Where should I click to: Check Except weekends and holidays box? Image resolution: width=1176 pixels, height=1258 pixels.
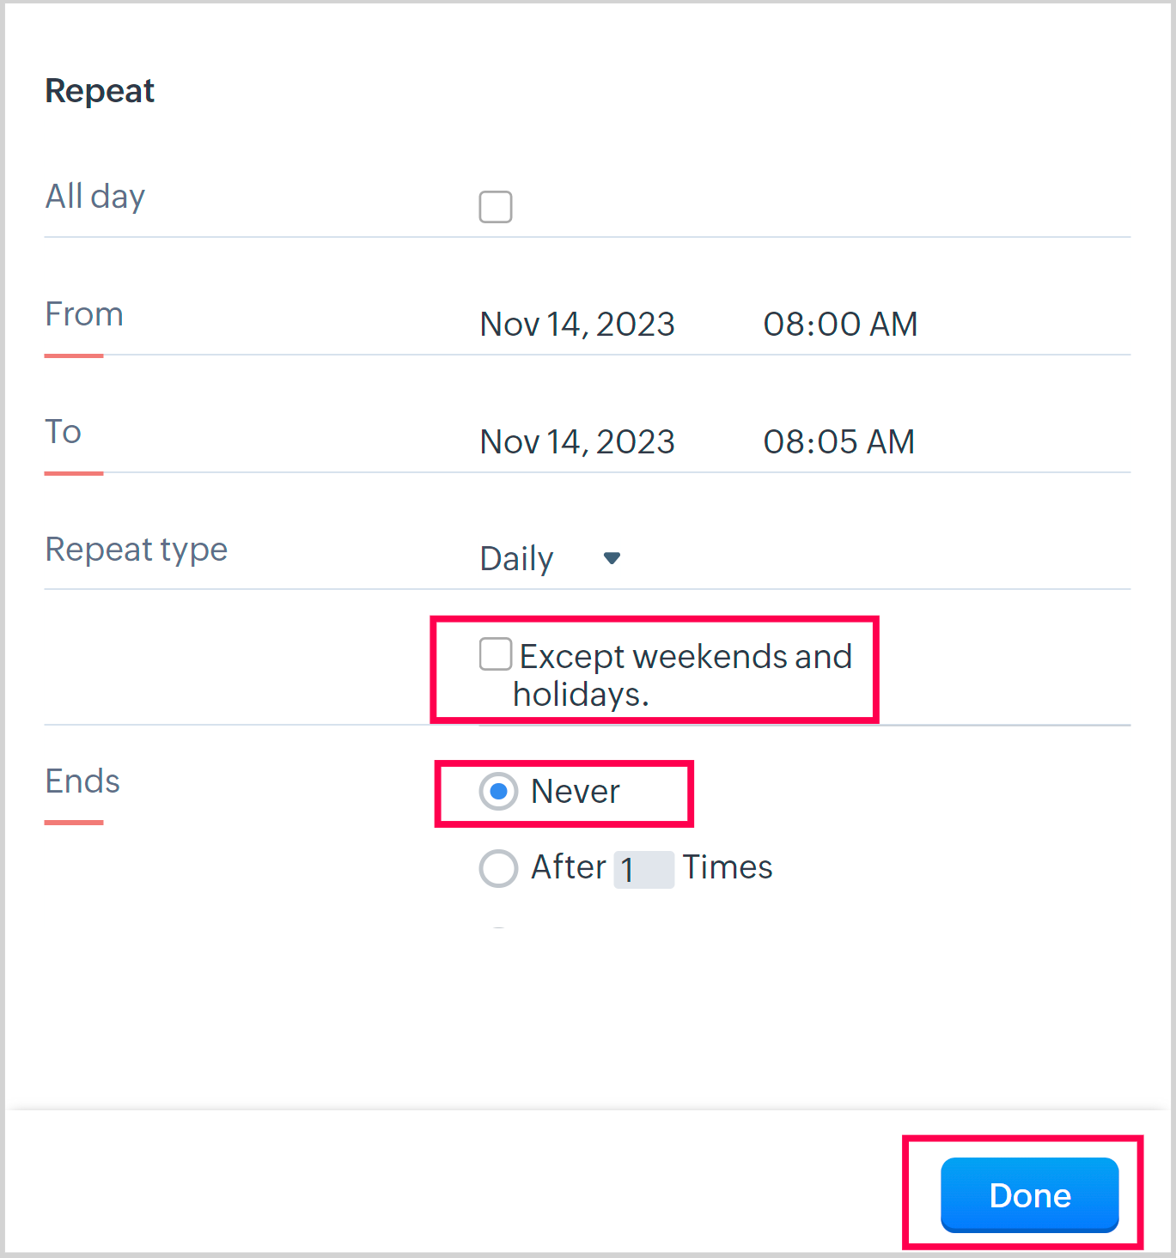(496, 654)
